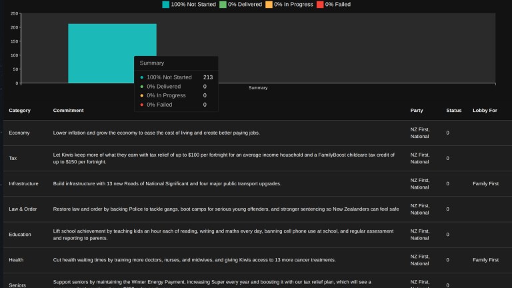The height and width of the screenshot is (288, 512).
Task: Select the Seniors category cell
Action: click(x=17, y=285)
